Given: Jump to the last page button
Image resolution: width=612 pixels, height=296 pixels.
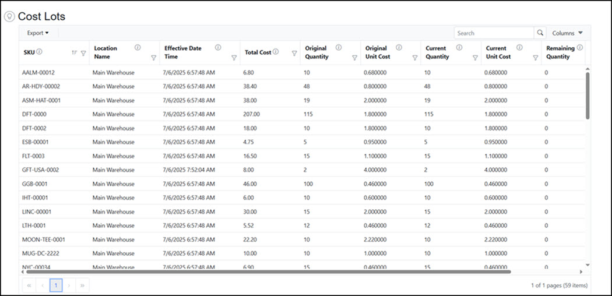Looking at the screenshot, I should pyautogui.click(x=83, y=285).
